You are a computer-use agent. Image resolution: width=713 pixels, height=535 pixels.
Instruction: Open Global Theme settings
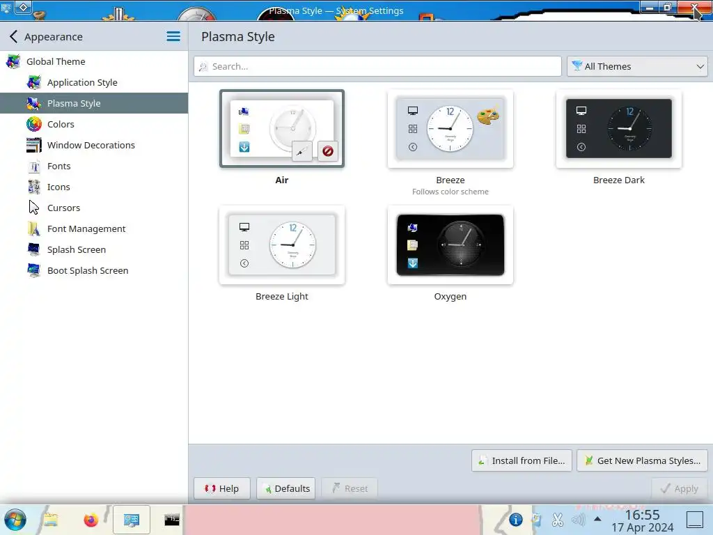tap(94, 61)
